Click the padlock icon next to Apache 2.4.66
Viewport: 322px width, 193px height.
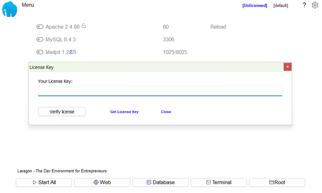pyautogui.click(x=83, y=25)
